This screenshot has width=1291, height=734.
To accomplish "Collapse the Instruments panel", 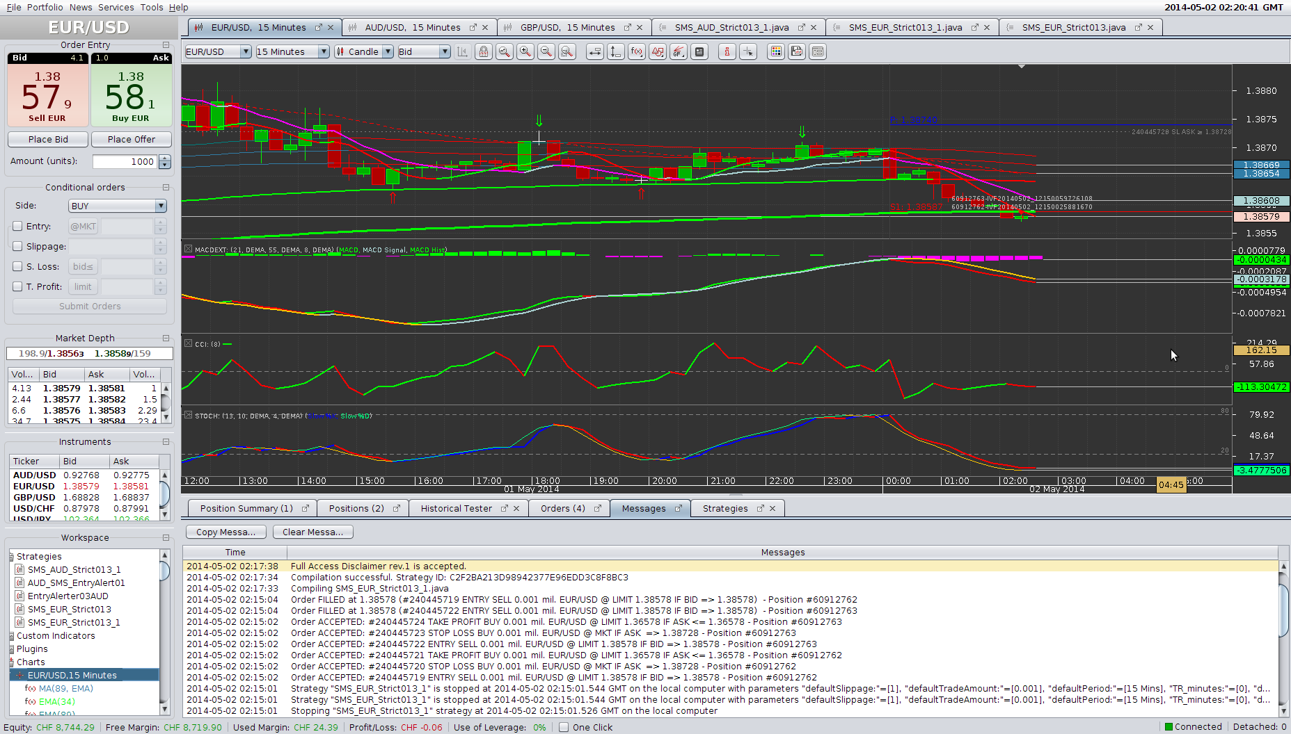I will point(166,441).
